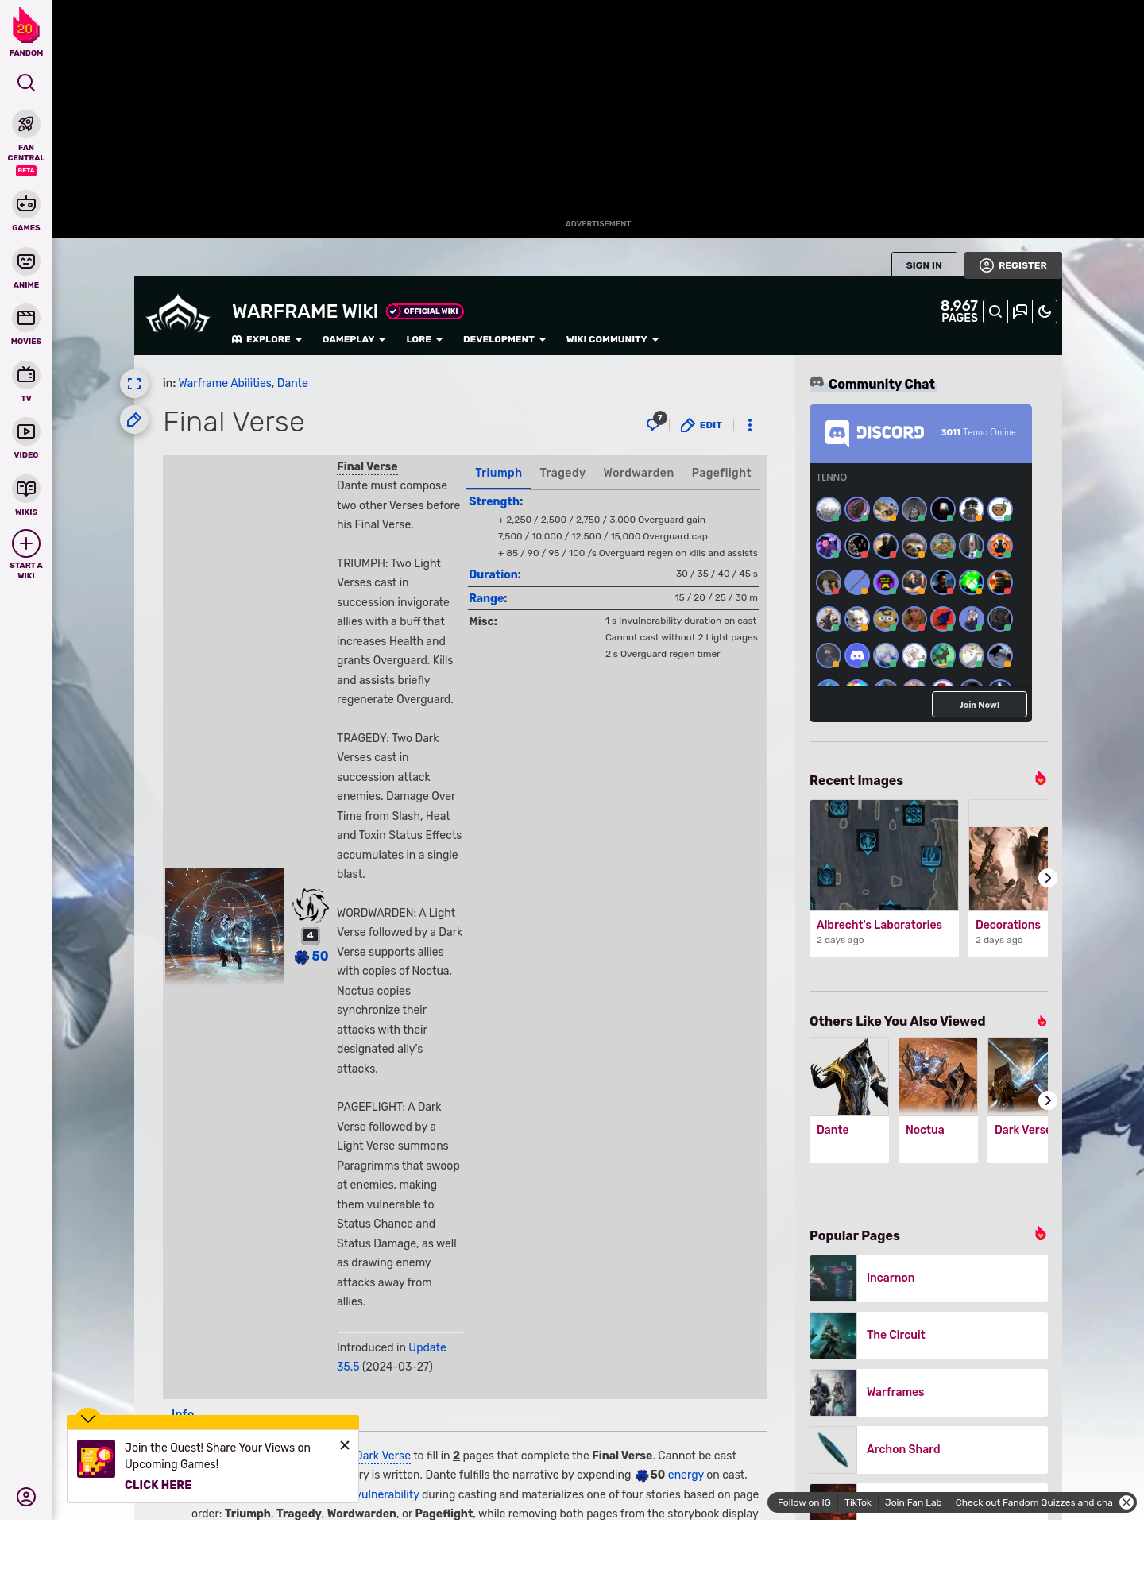Open Fan Central rocket icon
The width and height of the screenshot is (1144, 1589).
(26, 125)
